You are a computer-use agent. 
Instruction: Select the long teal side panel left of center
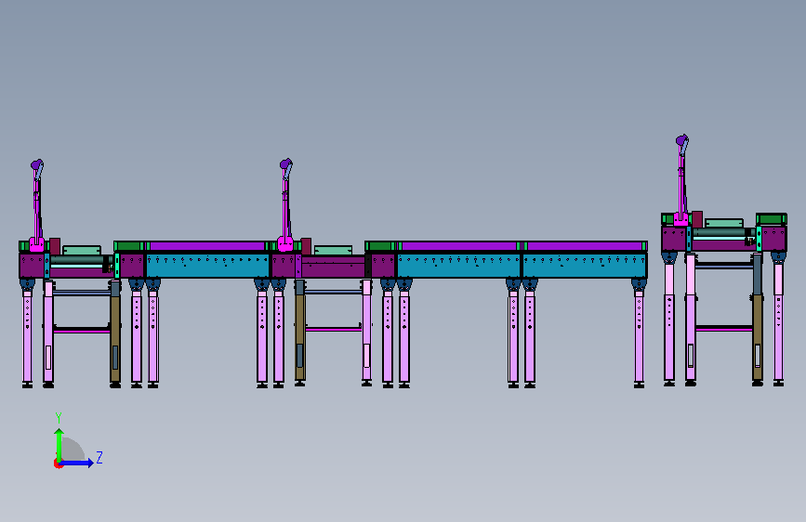point(207,265)
